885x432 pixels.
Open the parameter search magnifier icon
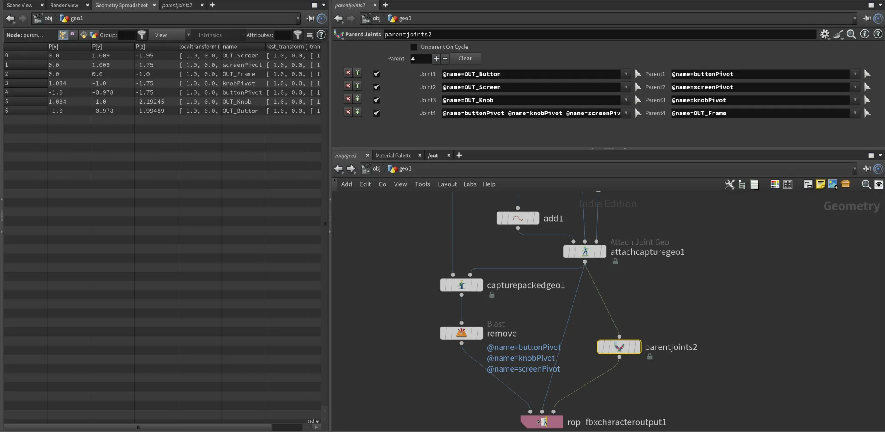pyautogui.click(x=851, y=35)
